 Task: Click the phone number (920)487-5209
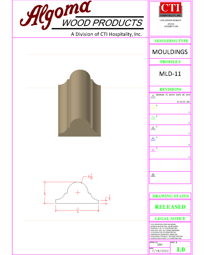point(171,26)
